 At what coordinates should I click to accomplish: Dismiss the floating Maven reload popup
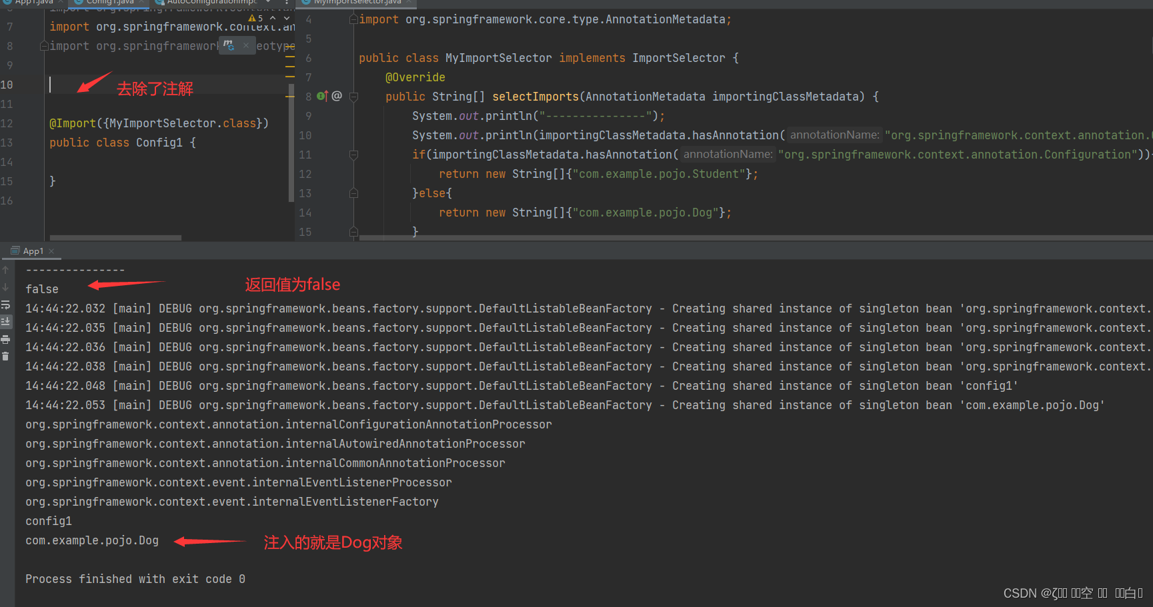click(246, 45)
